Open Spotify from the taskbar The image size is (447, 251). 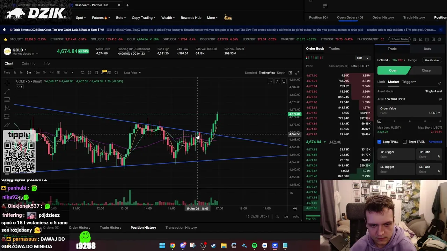tap(254, 245)
